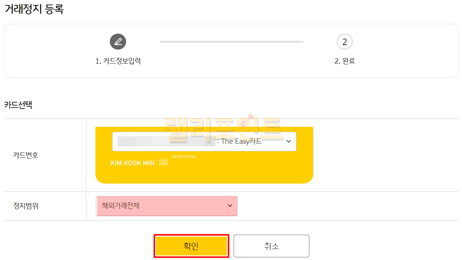Image resolution: width=462 pixels, height=260 pixels.
Task: Click the step 2 circle icon
Action: pyautogui.click(x=344, y=42)
